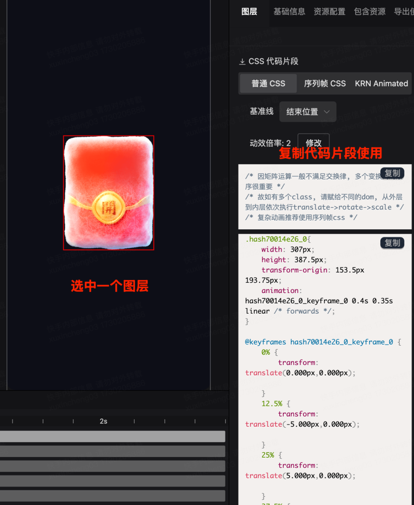The image size is (414, 505).
Task: Click the 修改 button beside 动效倍率
Action: (x=314, y=143)
